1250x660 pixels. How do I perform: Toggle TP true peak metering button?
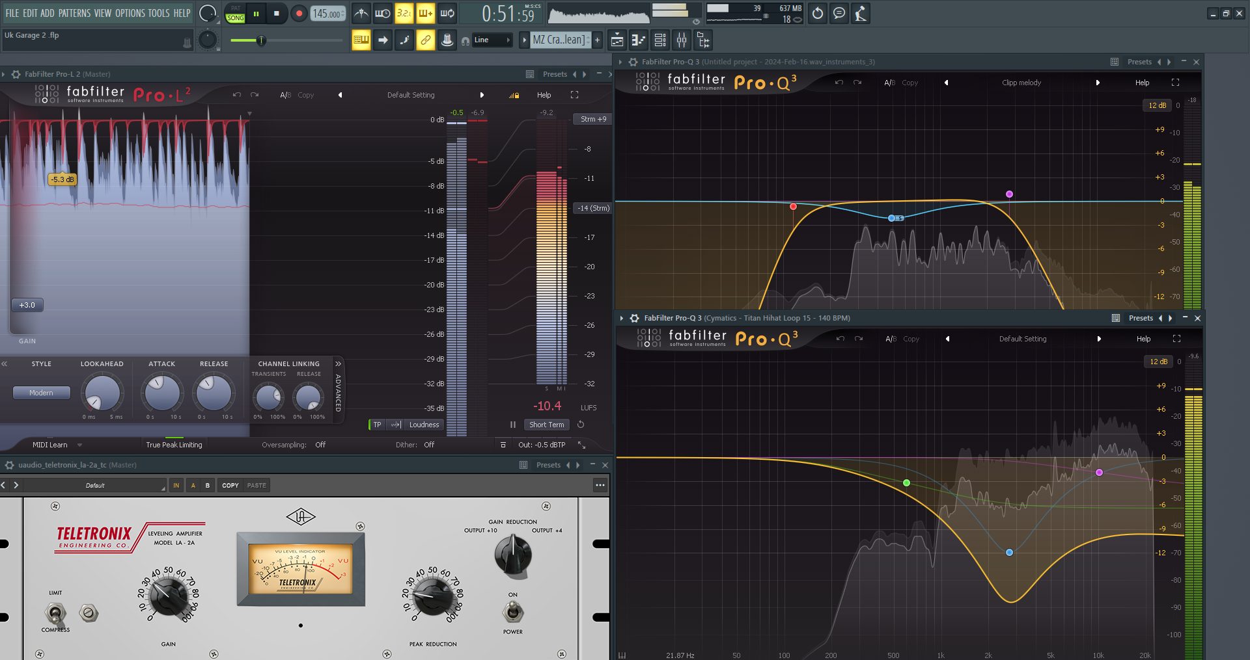(x=377, y=425)
